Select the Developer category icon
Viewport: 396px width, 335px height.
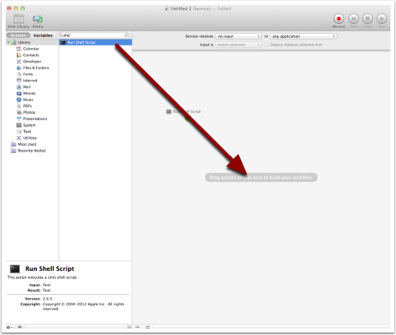(x=18, y=62)
